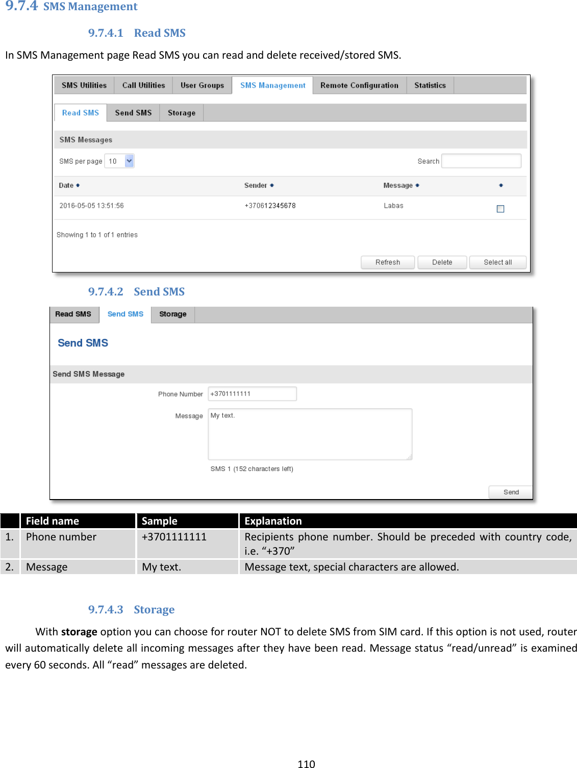Delete the selected SMS message
This screenshot has width=577, height=768.
pos(442,262)
